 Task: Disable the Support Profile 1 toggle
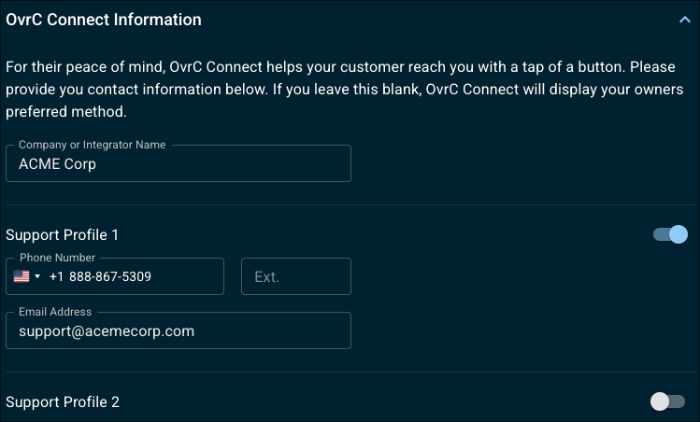click(x=670, y=234)
